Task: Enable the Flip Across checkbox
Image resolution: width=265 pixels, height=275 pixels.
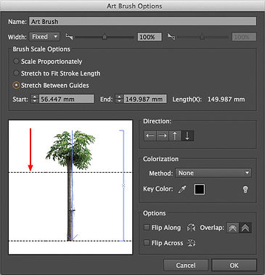Action: coord(147,242)
